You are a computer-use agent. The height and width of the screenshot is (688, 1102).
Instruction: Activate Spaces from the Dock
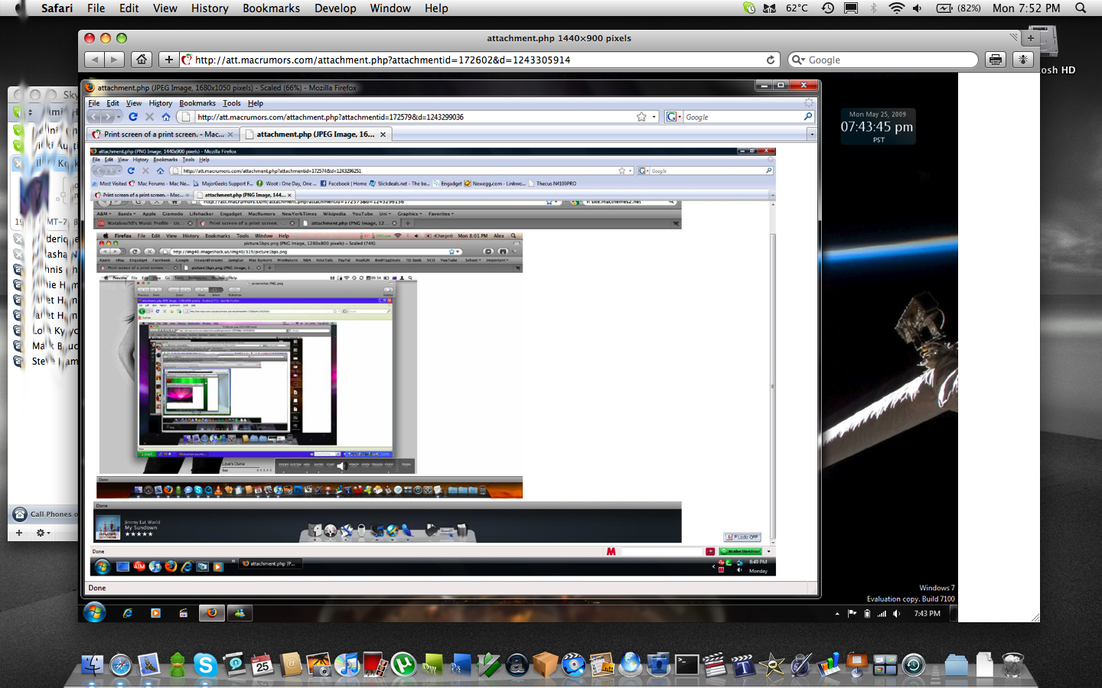(x=885, y=664)
